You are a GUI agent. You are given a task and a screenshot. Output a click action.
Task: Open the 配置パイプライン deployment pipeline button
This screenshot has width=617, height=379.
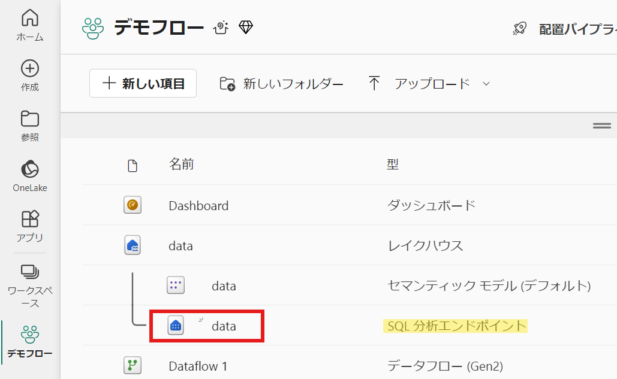565,29
